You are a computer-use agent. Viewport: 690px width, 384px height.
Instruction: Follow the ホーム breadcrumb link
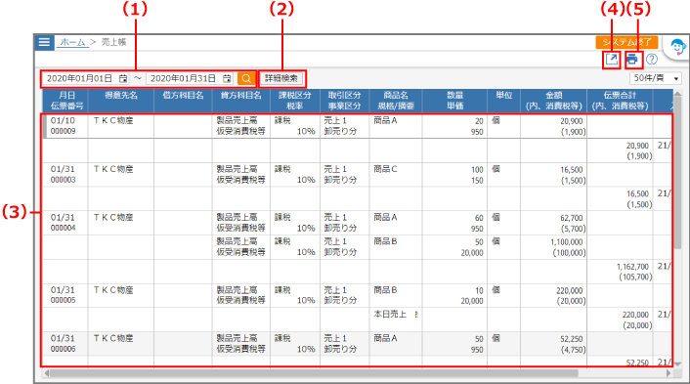[x=72, y=42]
